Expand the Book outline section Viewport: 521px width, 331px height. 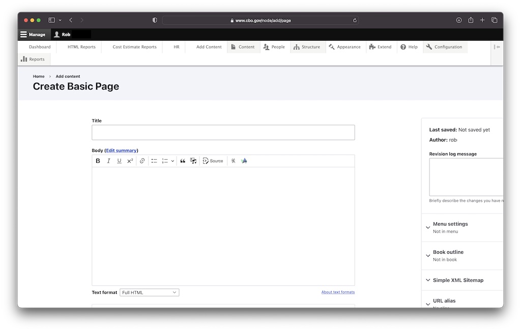(x=447, y=252)
